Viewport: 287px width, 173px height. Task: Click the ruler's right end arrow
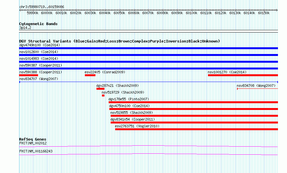pos(277,10)
